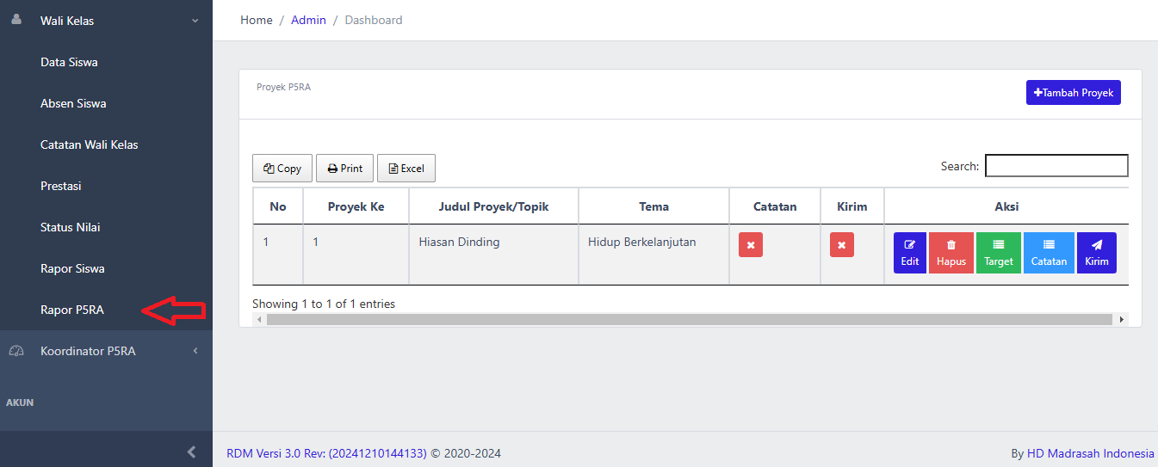Print the table with Print button

(344, 169)
